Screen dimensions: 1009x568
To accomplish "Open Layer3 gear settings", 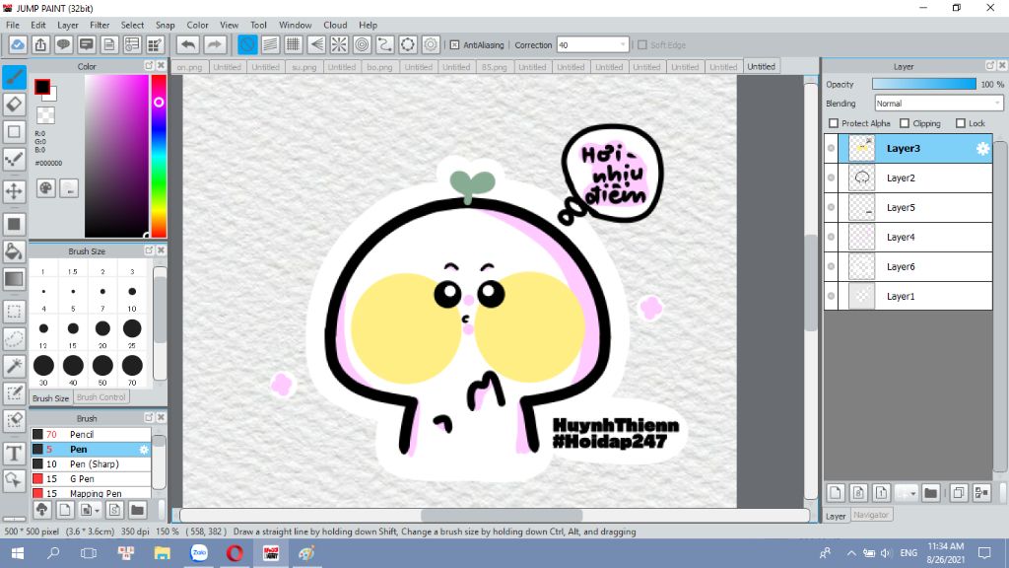I will pyautogui.click(x=982, y=149).
